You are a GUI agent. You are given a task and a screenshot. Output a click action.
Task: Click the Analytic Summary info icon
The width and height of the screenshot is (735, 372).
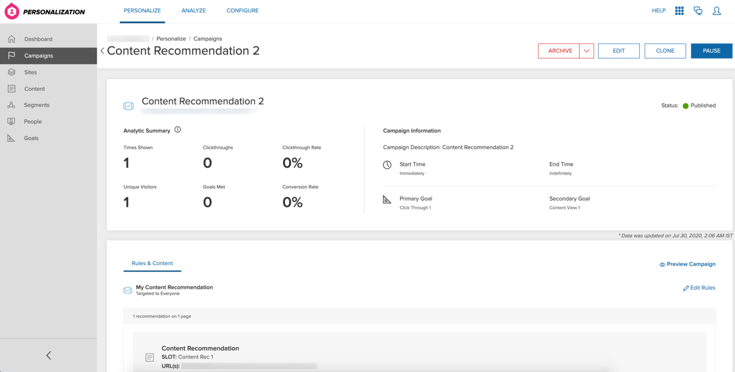(x=178, y=130)
